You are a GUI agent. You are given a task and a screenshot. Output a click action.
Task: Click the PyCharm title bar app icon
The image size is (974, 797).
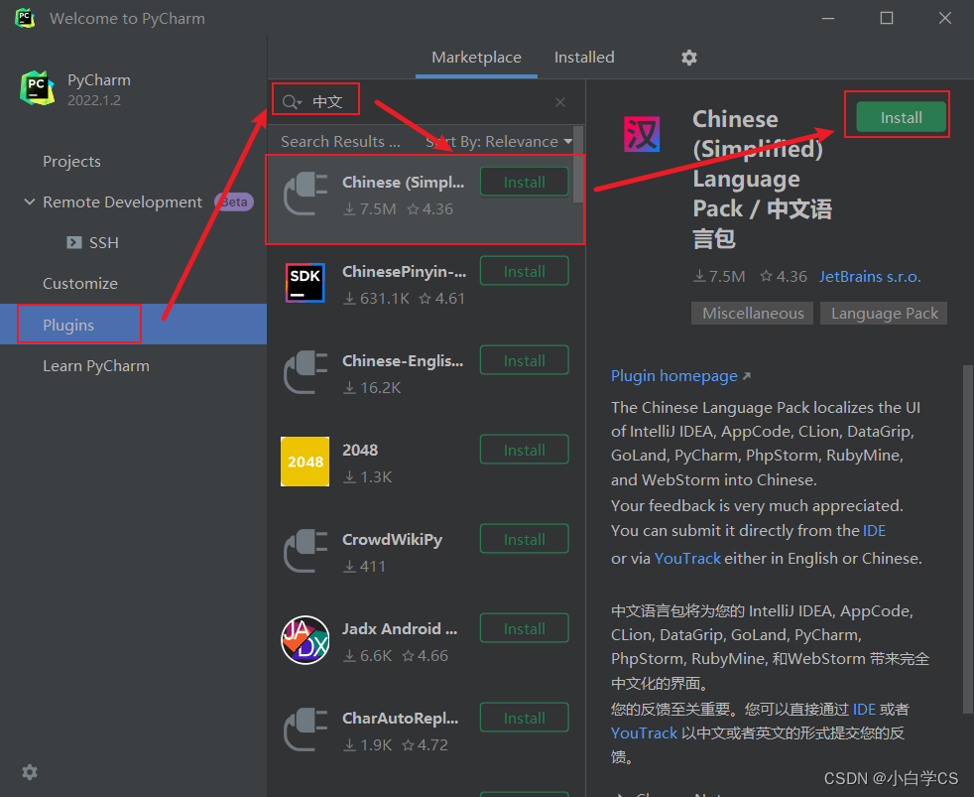25,18
